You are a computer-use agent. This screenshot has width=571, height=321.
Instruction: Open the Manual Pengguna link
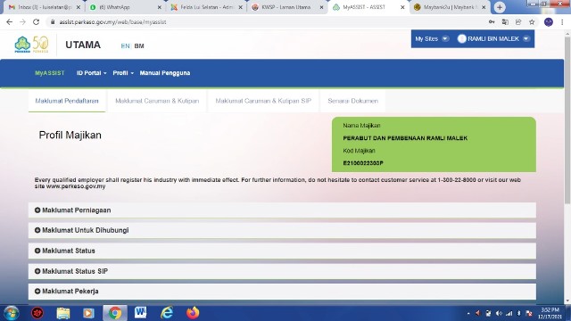[x=165, y=73]
